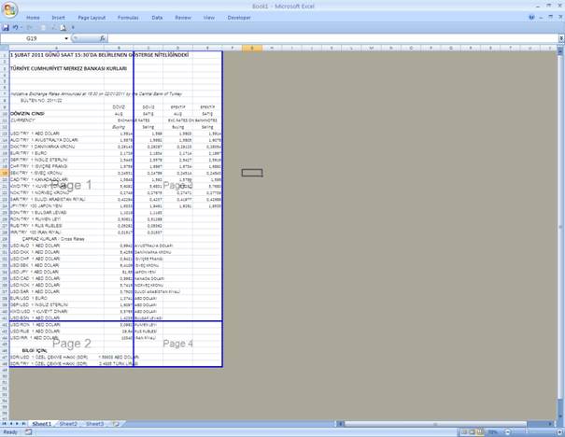Click the 'USD/TRY 1 ABD DOLARI' cell
The height and width of the screenshot is (437, 565).
pos(57,134)
